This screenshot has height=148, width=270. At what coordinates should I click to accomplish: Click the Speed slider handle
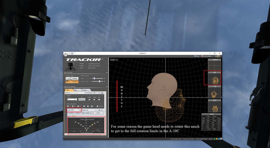tap(94, 78)
